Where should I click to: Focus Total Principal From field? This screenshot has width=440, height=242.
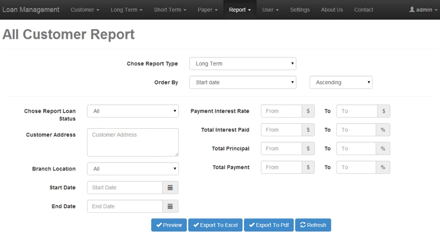[x=282, y=148]
